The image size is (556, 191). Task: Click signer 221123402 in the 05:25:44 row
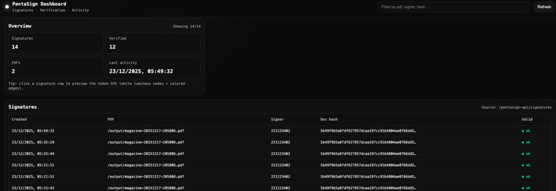point(280,154)
